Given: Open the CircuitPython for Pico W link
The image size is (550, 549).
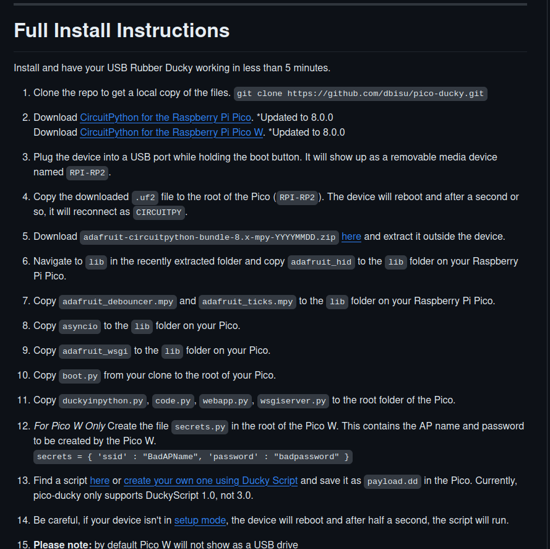Looking at the screenshot, I should (x=172, y=132).
